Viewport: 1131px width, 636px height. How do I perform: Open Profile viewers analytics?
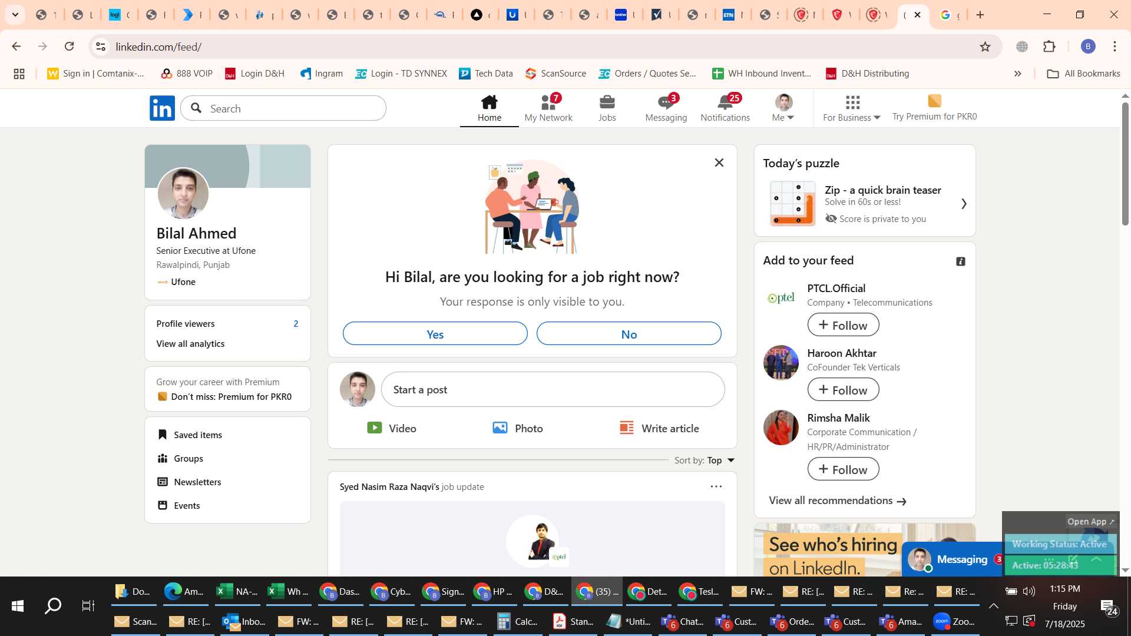[227, 324]
